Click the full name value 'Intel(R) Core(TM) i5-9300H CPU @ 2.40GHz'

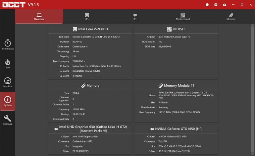coord(96,37)
